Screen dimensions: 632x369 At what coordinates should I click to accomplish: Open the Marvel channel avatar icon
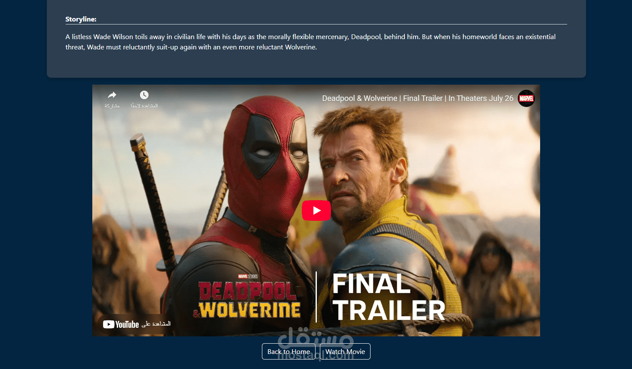pyautogui.click(x=526, y=98)
